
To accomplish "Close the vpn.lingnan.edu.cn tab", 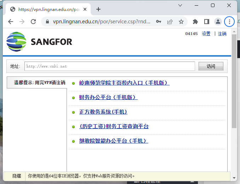I will pos(85,9).
